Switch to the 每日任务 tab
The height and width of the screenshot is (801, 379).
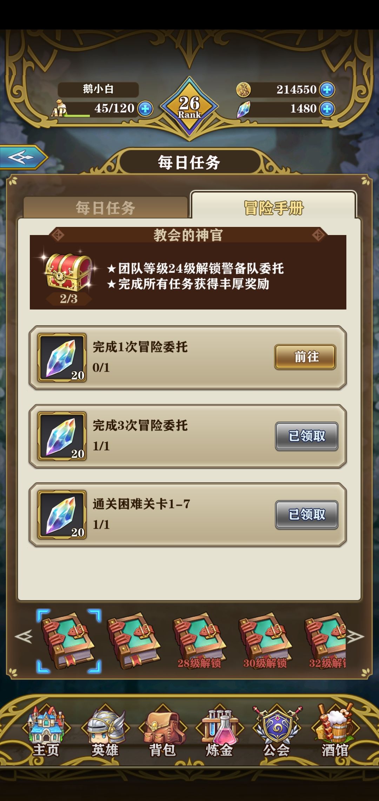(105, 208)
